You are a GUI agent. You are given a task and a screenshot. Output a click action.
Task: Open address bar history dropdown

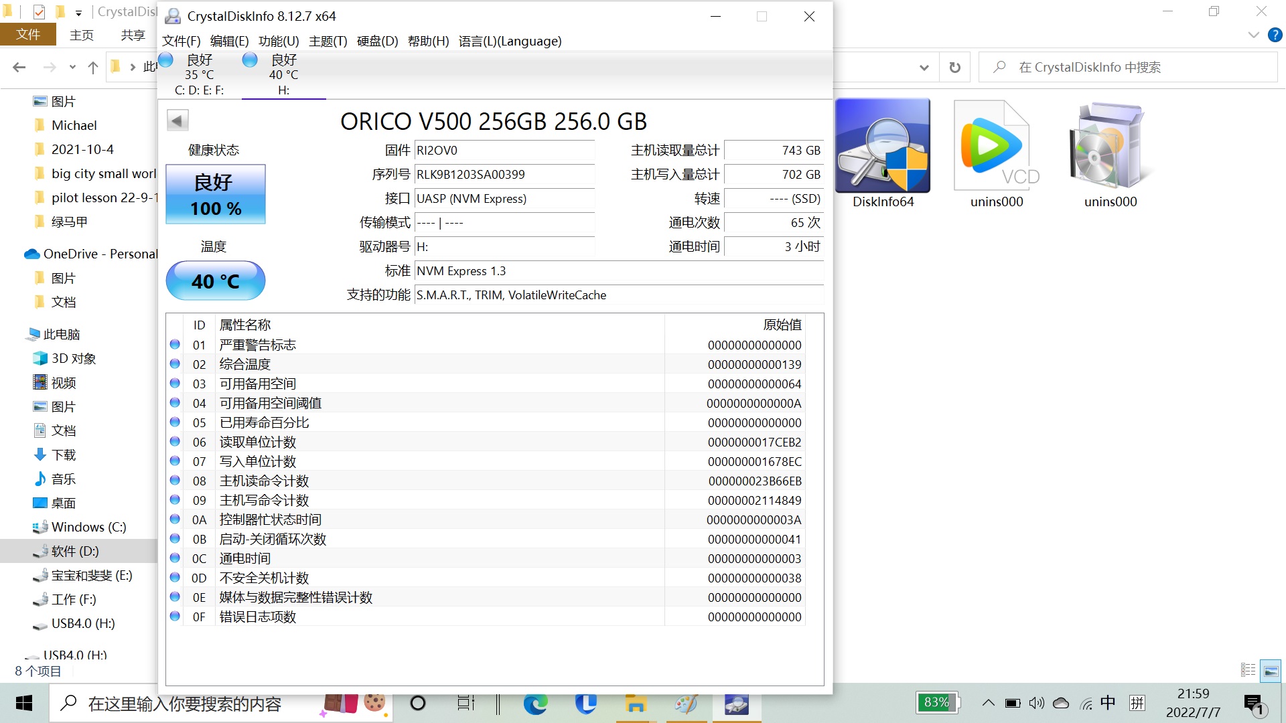924,67
